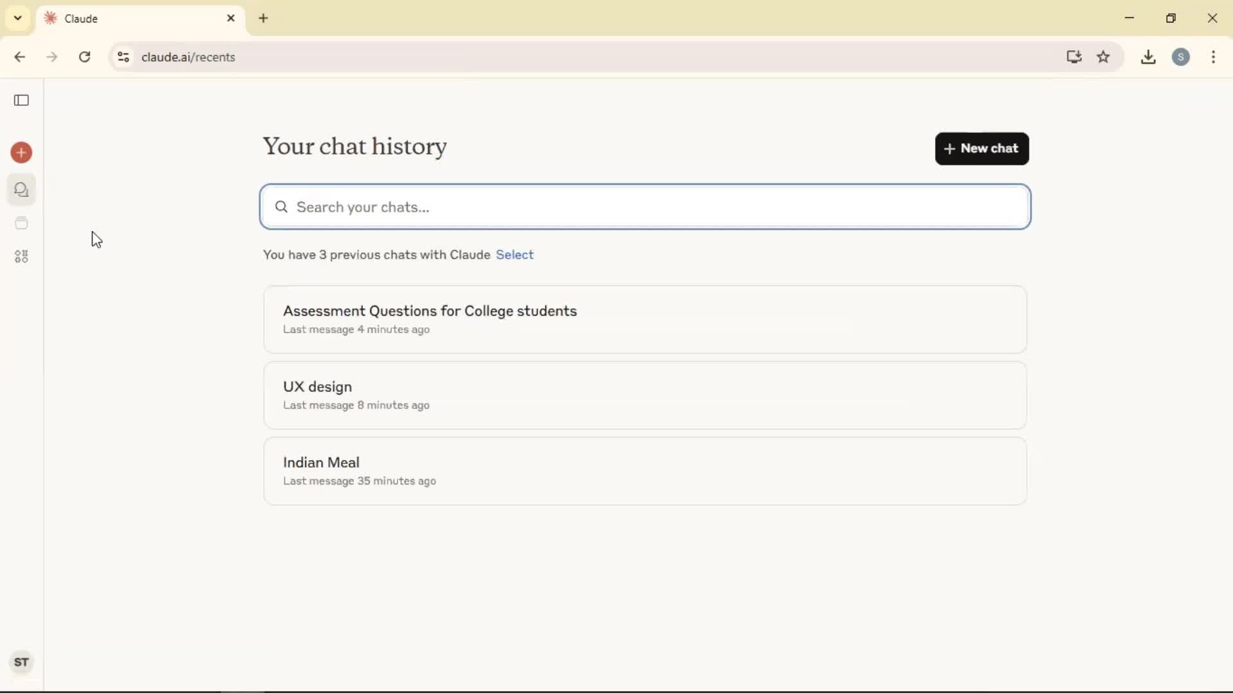Reload the page
The image size is (1233, 693).
(x=85, y=57)
